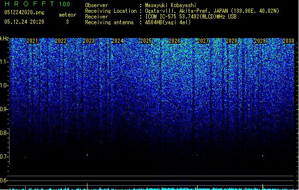Click the timestamp 05.12.24 20:20

24,22
